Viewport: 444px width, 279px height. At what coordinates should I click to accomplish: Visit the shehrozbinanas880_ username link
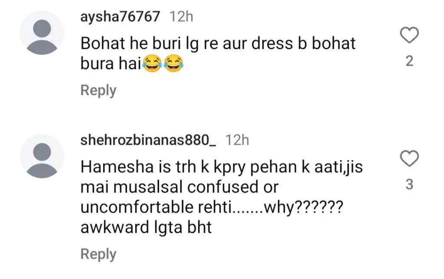click(148, 140)
